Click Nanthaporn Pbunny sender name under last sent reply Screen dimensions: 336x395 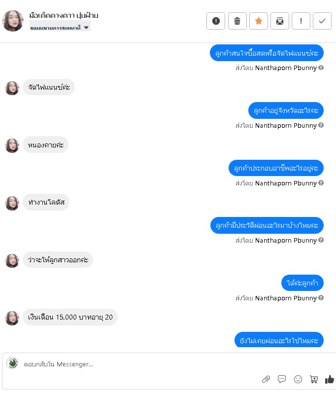286,298
